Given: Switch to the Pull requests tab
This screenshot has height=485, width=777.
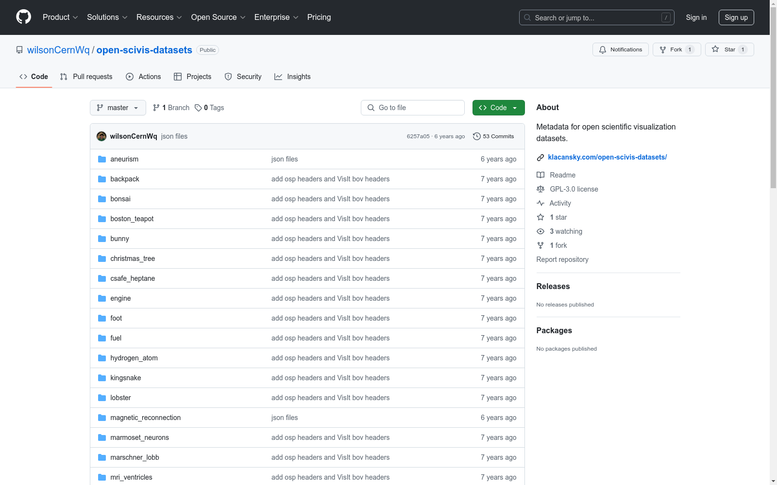Looking at the screenshot, I should (x=86, y=77).
